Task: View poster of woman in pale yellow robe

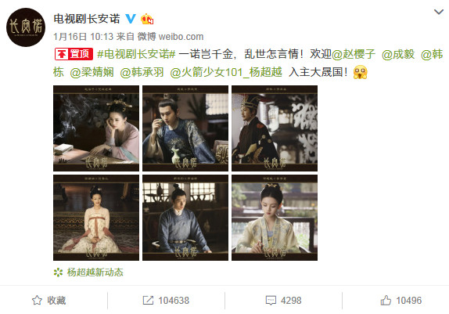Action: tap(275, 218)
